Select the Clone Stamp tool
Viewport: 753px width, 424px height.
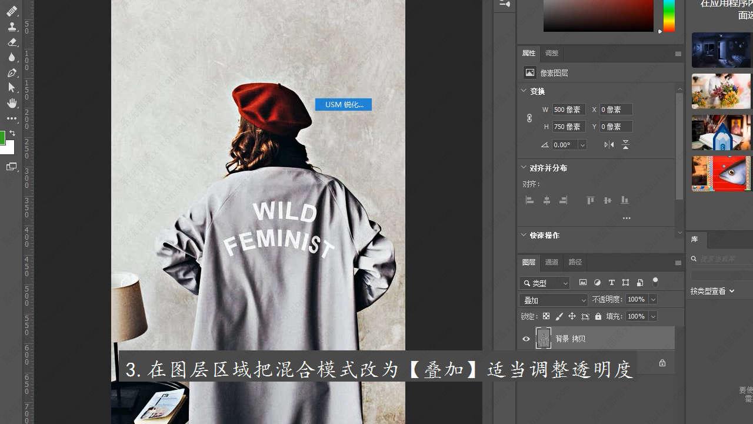pos(12,27)
